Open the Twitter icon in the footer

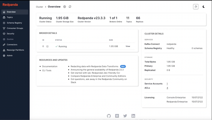tap(125, 116)
